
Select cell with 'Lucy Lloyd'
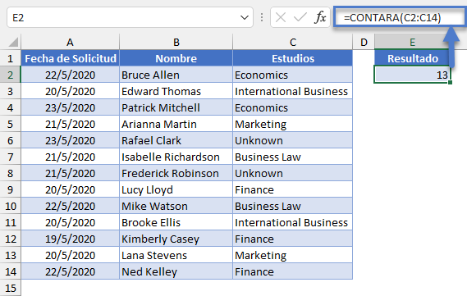(176, 189)
